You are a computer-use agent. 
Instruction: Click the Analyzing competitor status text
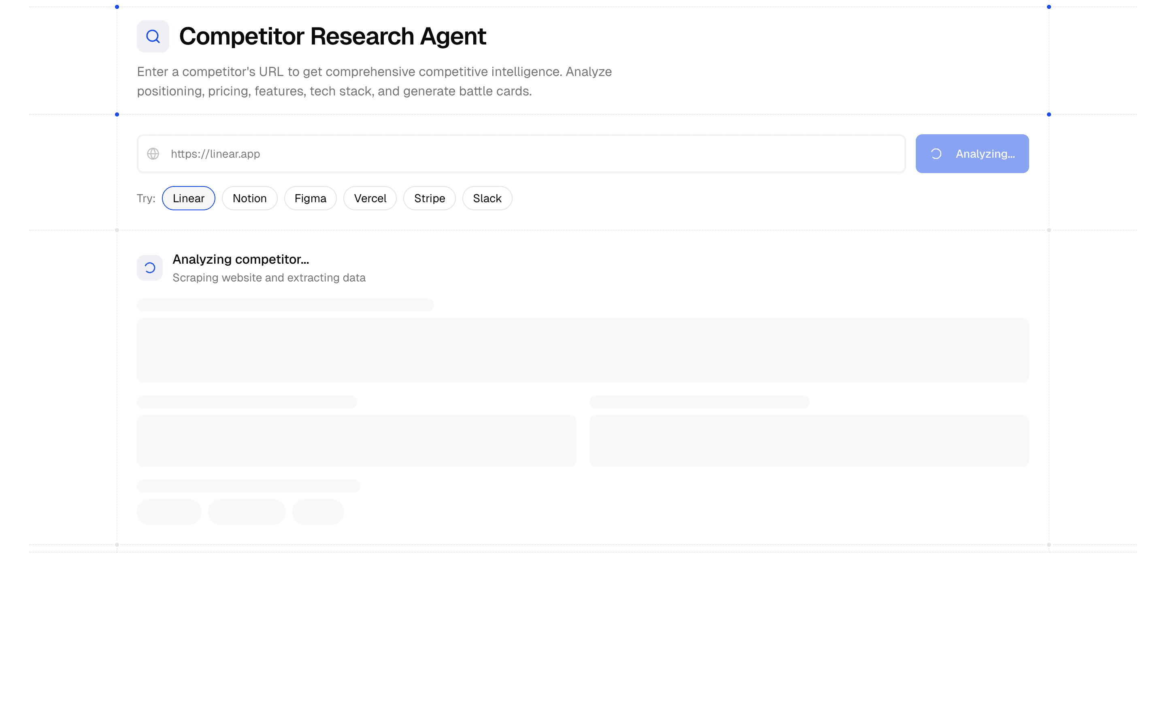[240, 259]
